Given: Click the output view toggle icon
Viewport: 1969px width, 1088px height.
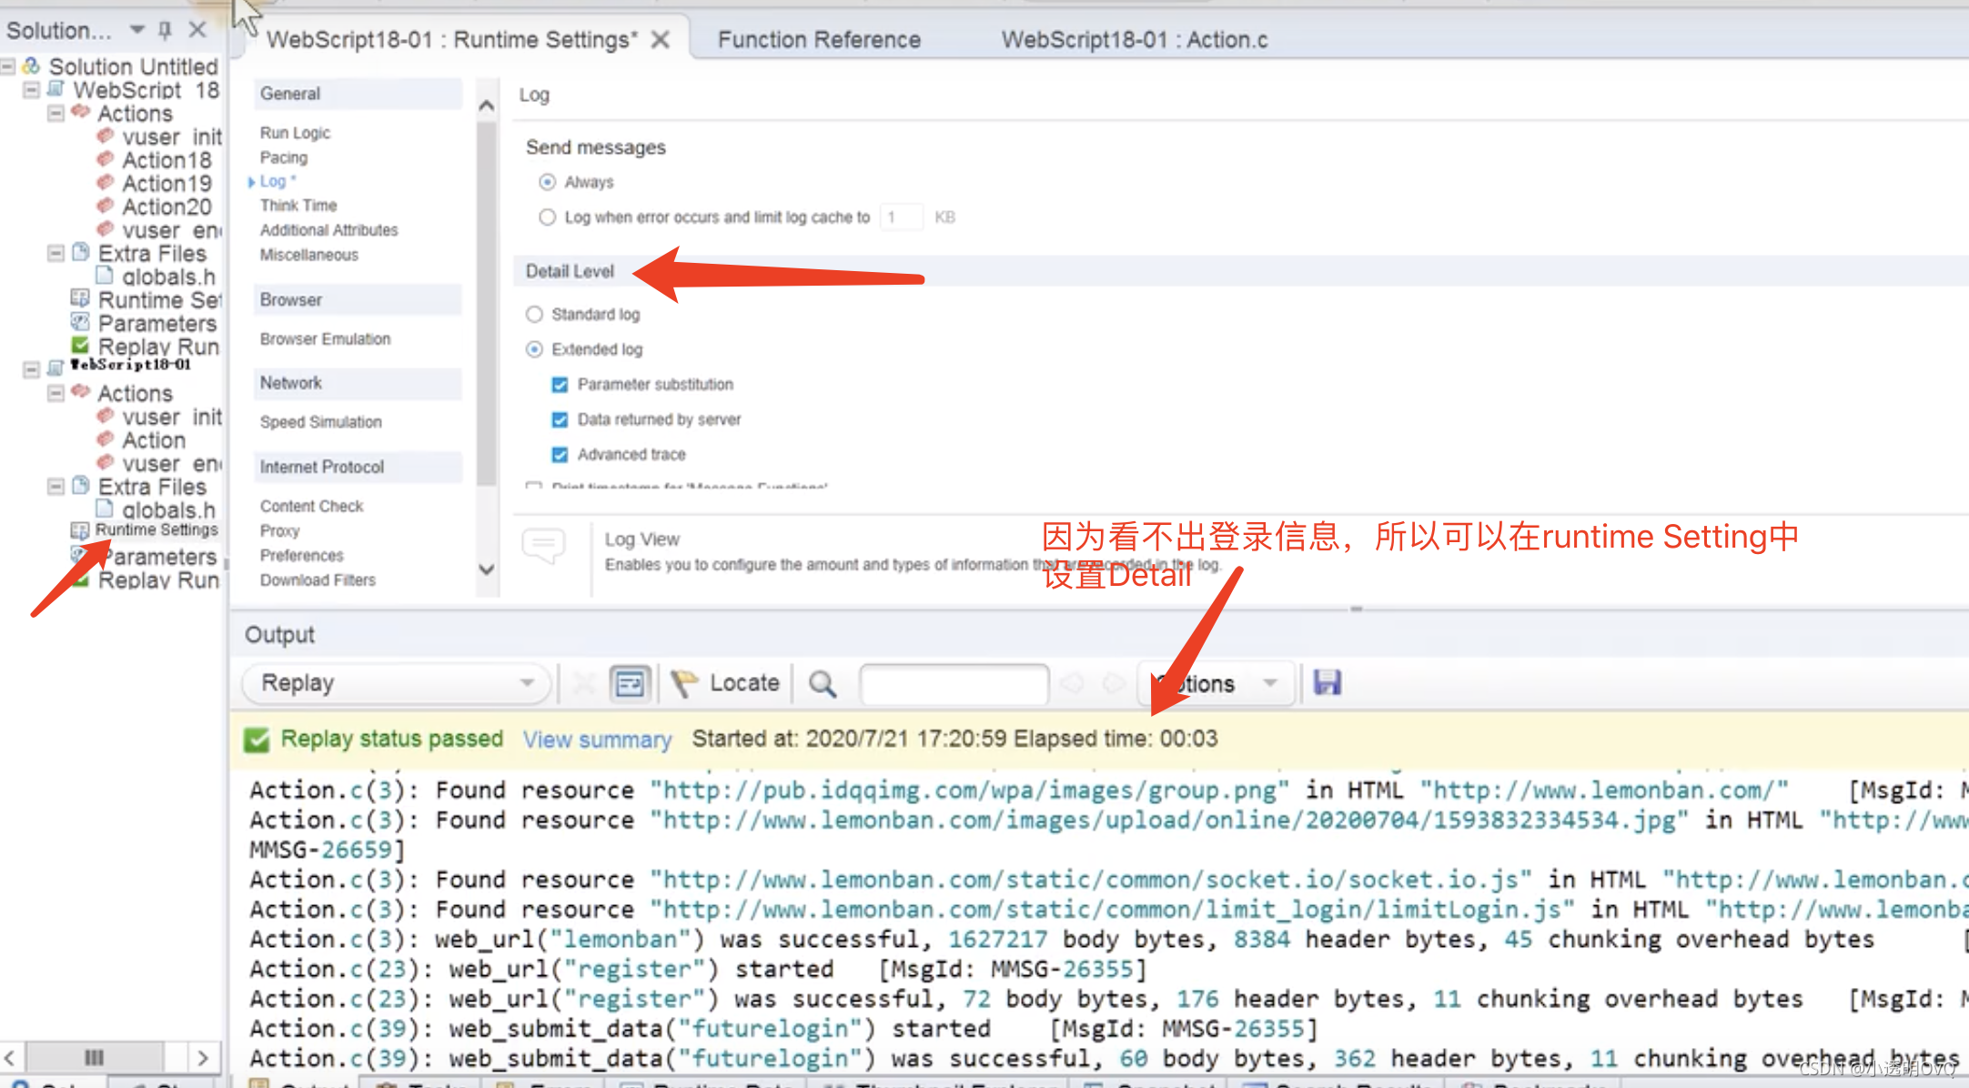Looking at the screenshot, I should click(630, 682).
